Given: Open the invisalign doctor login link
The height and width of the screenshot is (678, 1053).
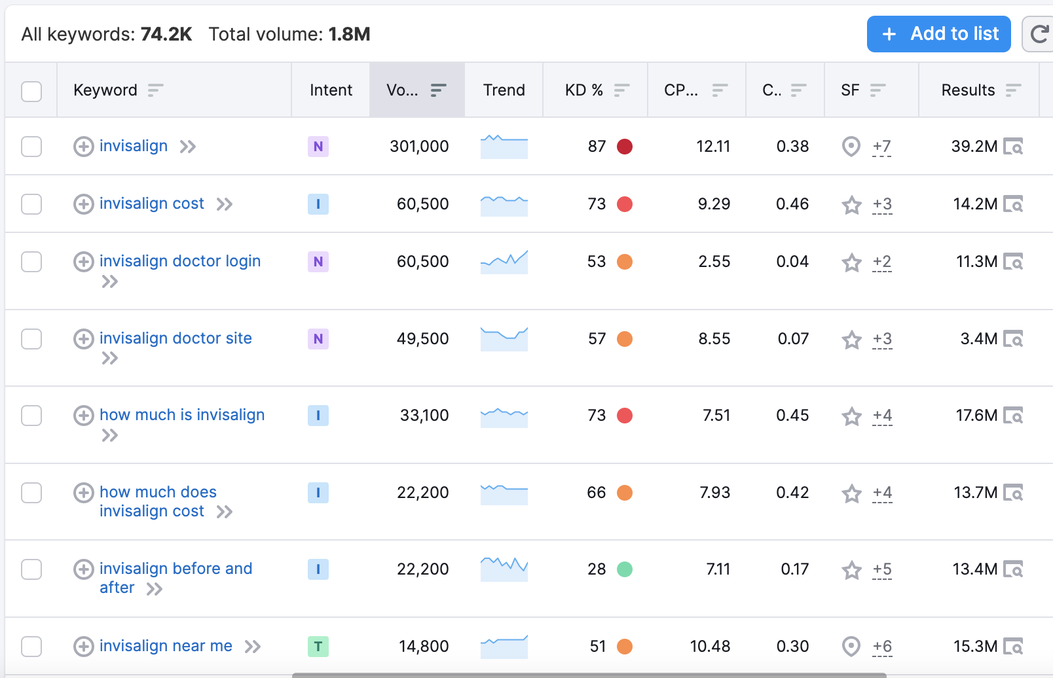Looking at the screenshot, I should click(x=180, y=261).
